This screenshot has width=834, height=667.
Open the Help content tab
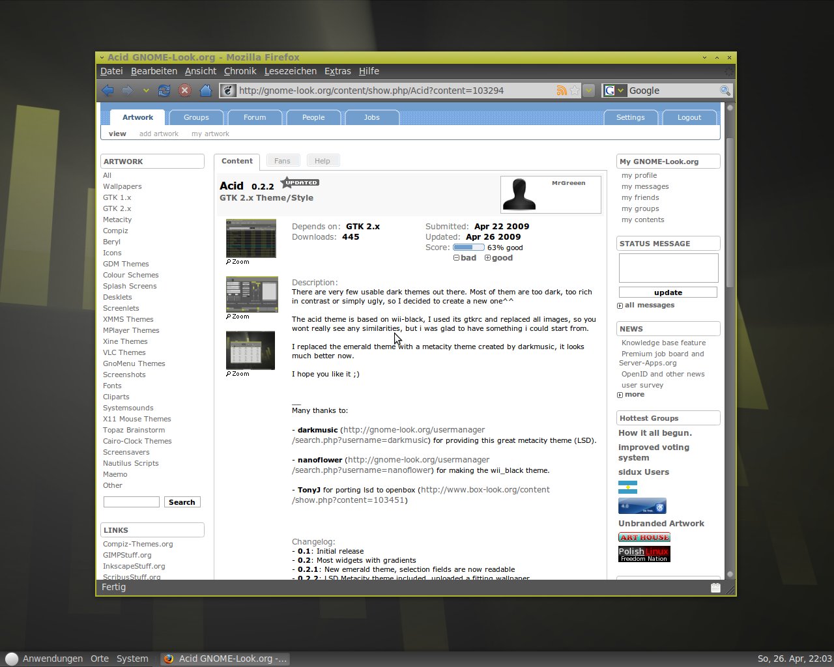click(323, 161)
